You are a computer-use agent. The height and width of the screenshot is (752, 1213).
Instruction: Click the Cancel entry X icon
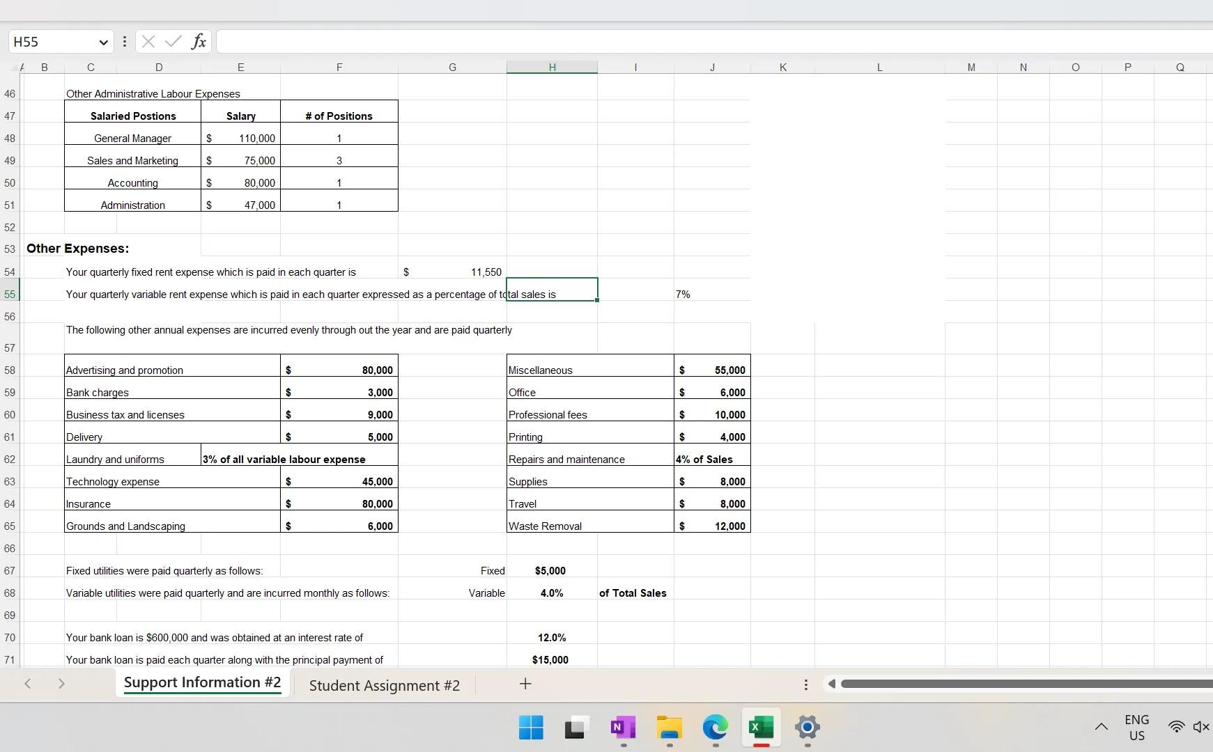(148, 42)
